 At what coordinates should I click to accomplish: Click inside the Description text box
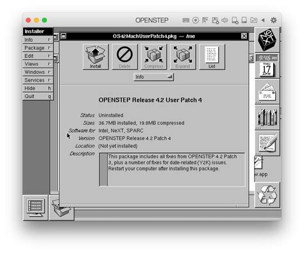tap(176, 170)
